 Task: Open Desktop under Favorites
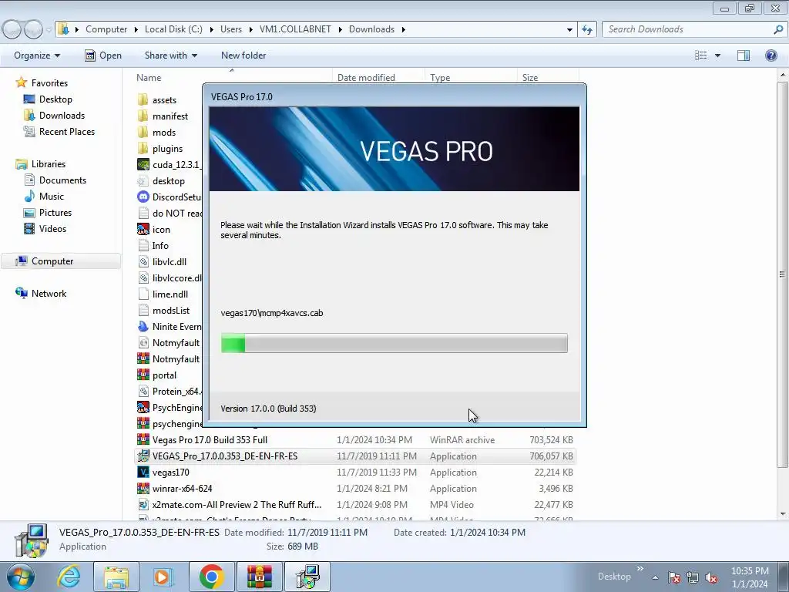click(55, 99)
